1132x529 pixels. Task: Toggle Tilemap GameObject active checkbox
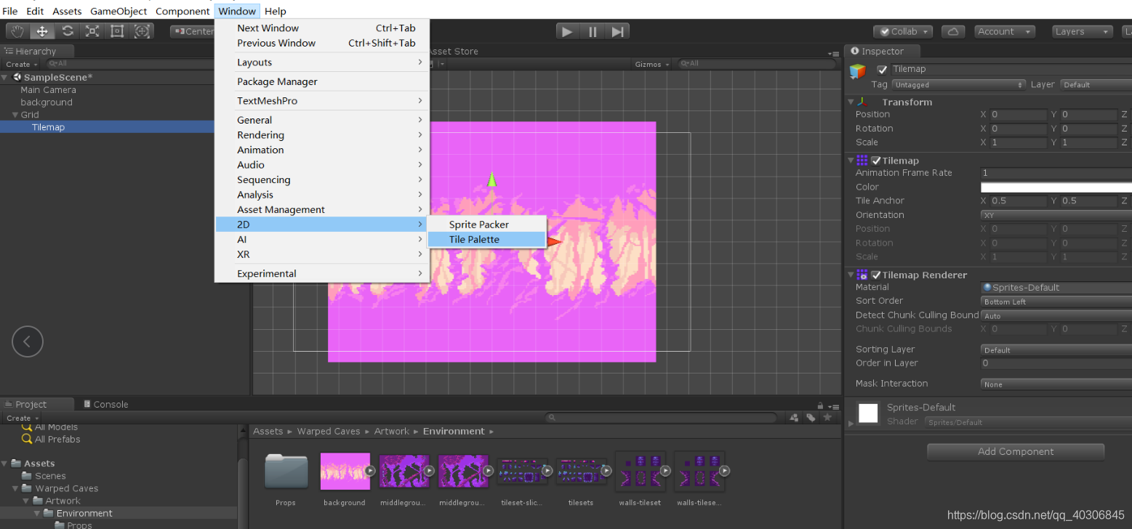[882, 70]
